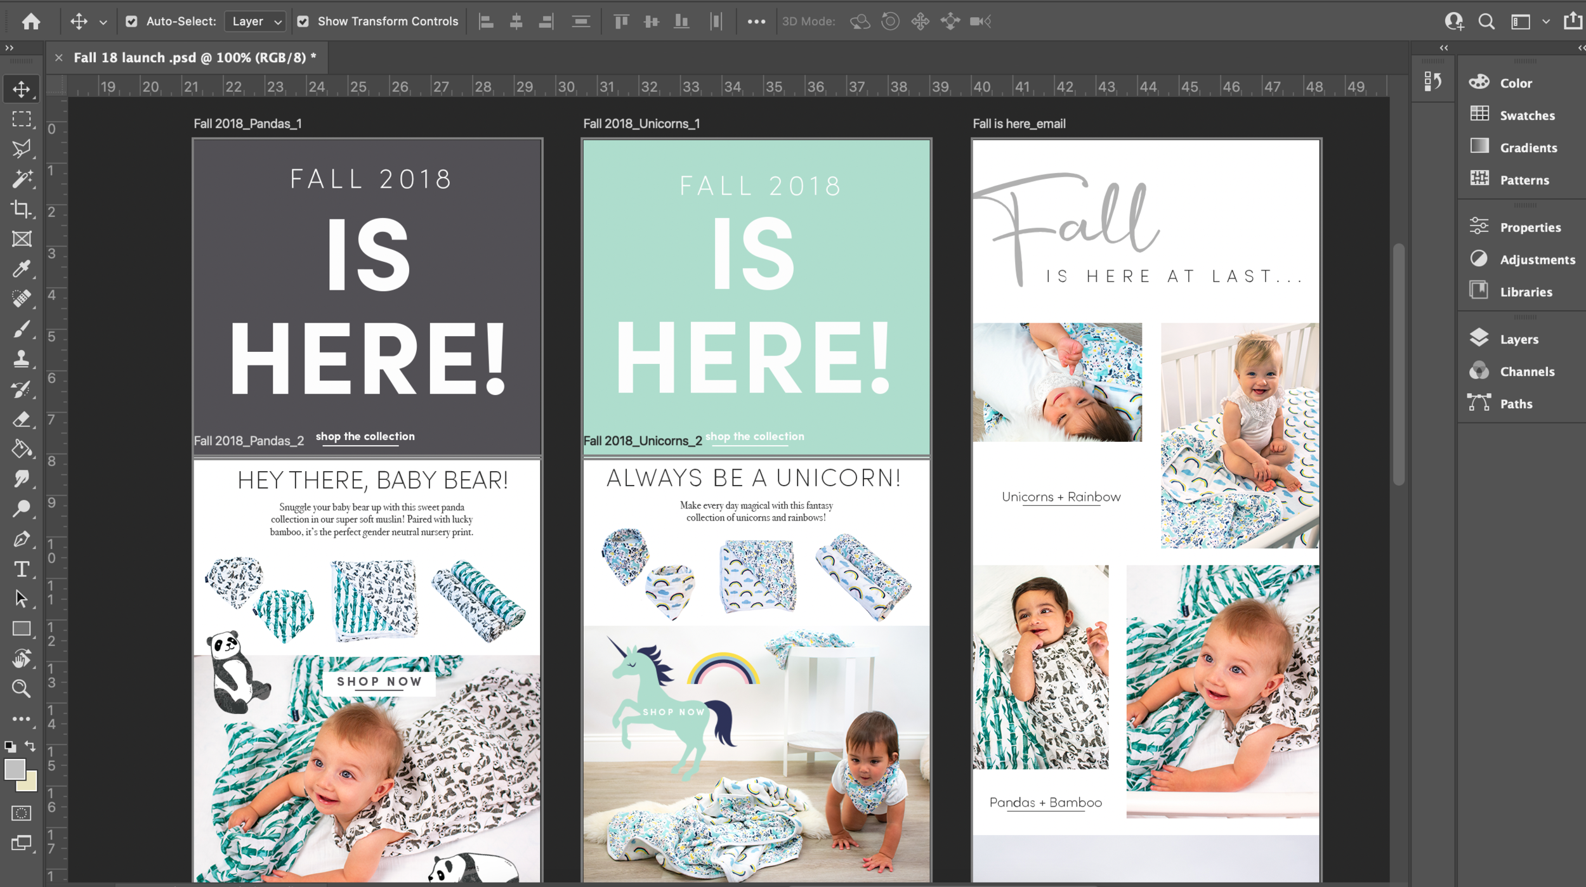Select the Crop tool
1586x887 pixels.
[21, 209]
